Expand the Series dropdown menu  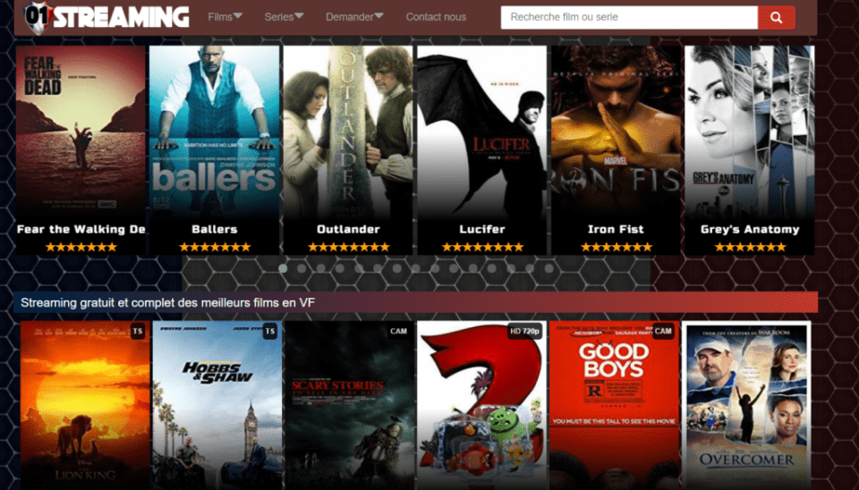284,17
